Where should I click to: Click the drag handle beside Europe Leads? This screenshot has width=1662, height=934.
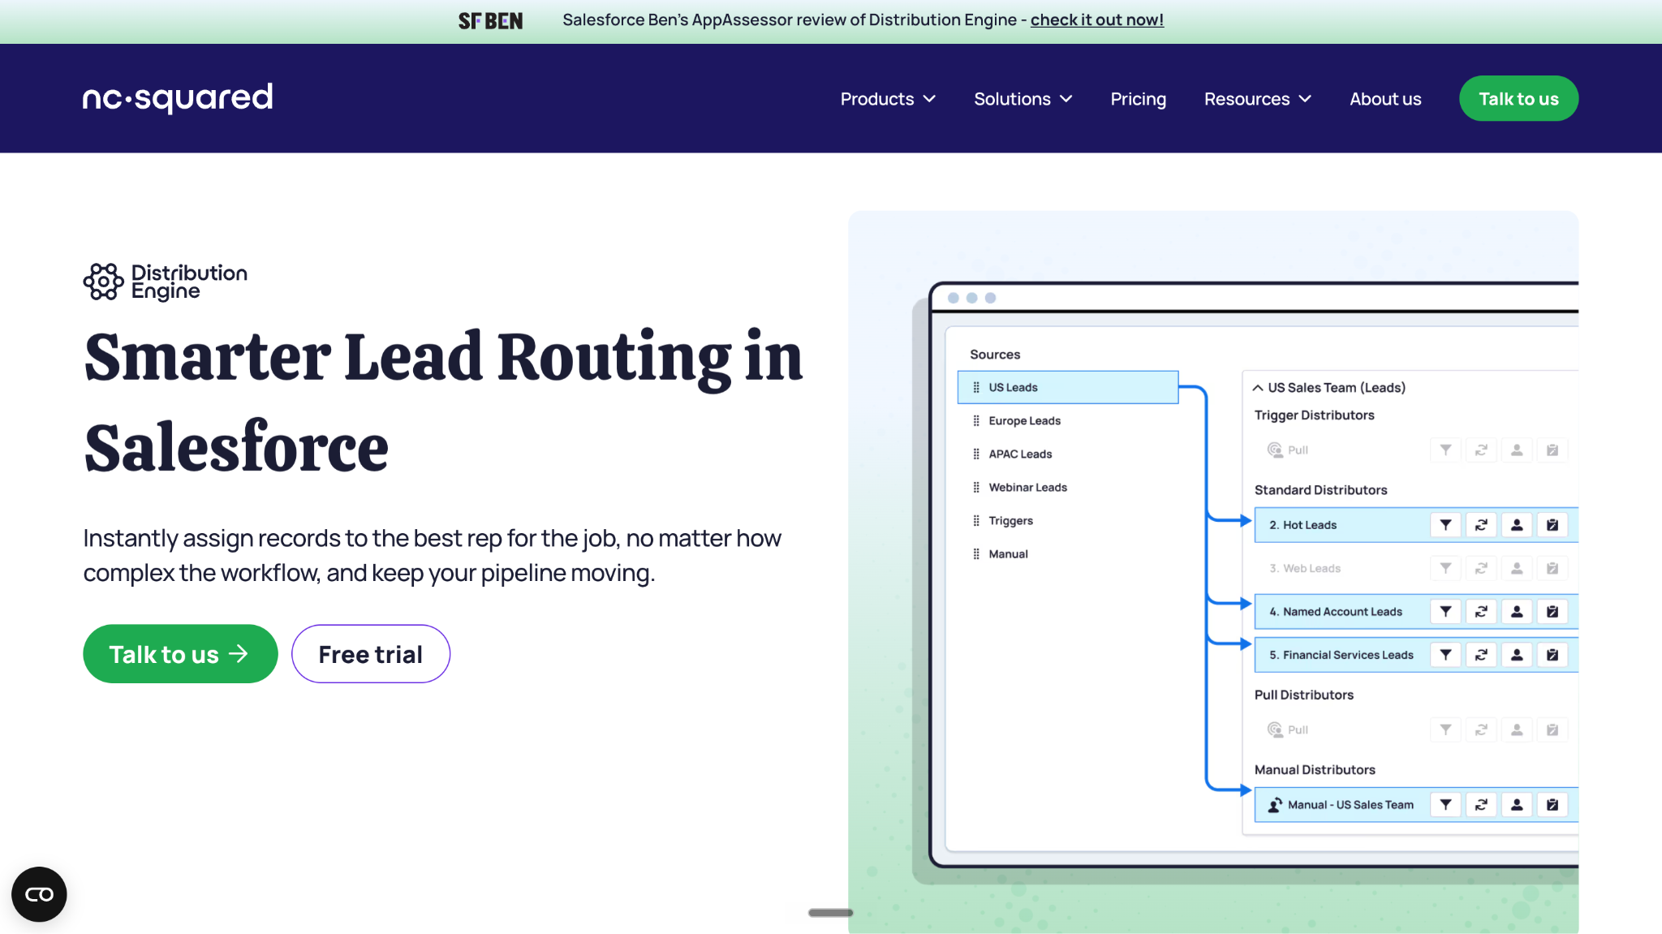tap(976, 421)
